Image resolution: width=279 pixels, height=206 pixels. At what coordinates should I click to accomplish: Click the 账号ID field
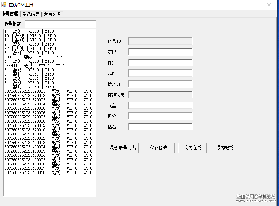pyautogui.click(x=160, y=41)
